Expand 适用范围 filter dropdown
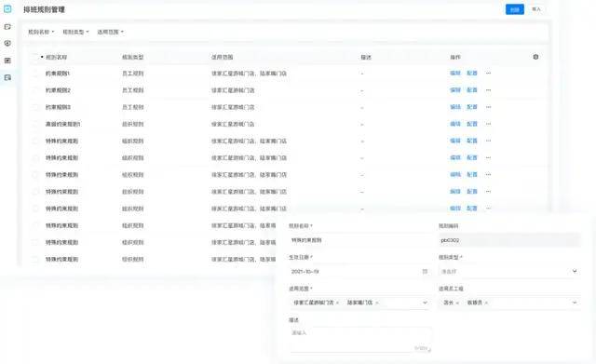 [111, 32]
